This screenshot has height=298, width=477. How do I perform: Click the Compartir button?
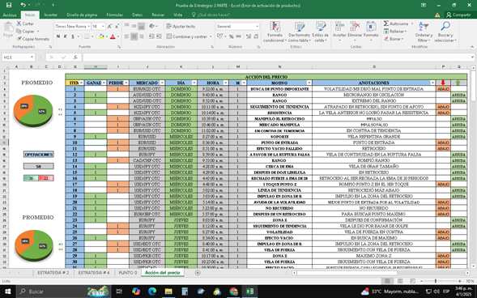coord(458,15)
